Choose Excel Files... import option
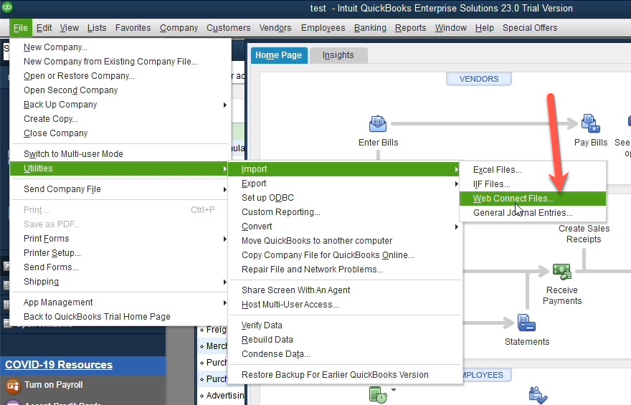Viewport: 631px width, 405px height. [533, 170]
